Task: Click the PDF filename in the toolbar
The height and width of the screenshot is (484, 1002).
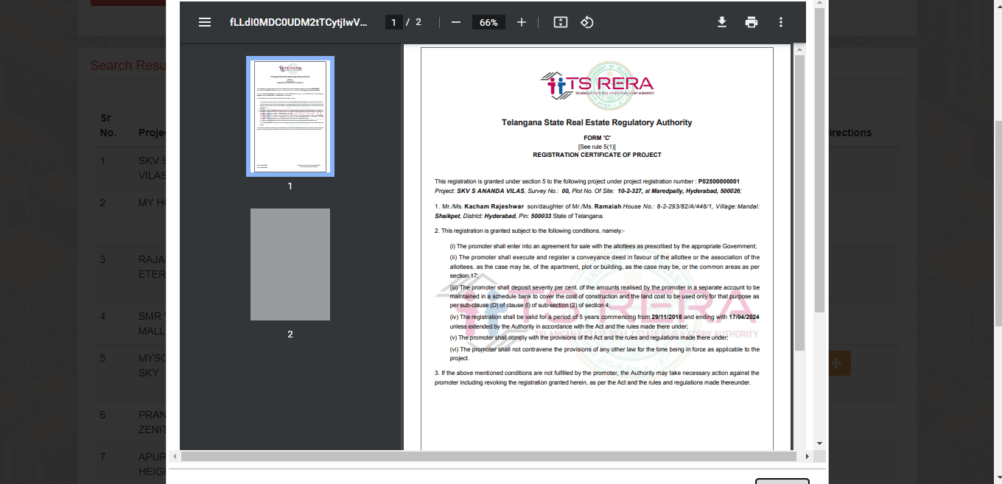Action: point(298,22)
